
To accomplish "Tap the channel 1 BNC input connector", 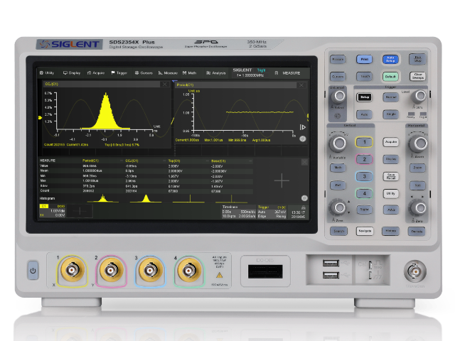I will tap(72, 270).
